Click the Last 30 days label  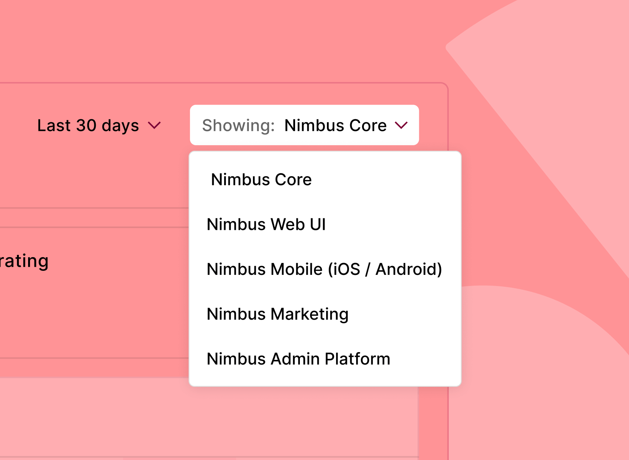pos(88,125)
